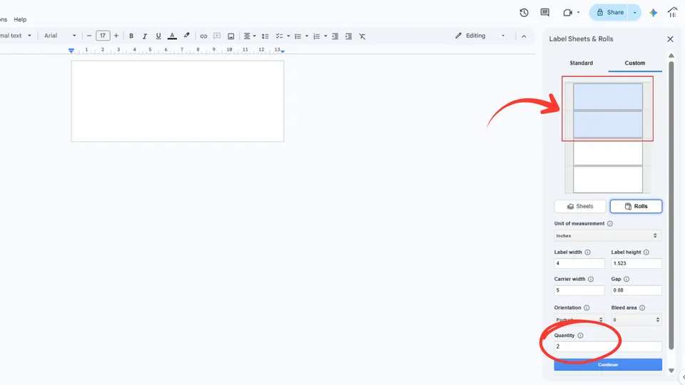Click the increase indent icon
Viewport: 685px width, 385px height.
tap(349, 36)
